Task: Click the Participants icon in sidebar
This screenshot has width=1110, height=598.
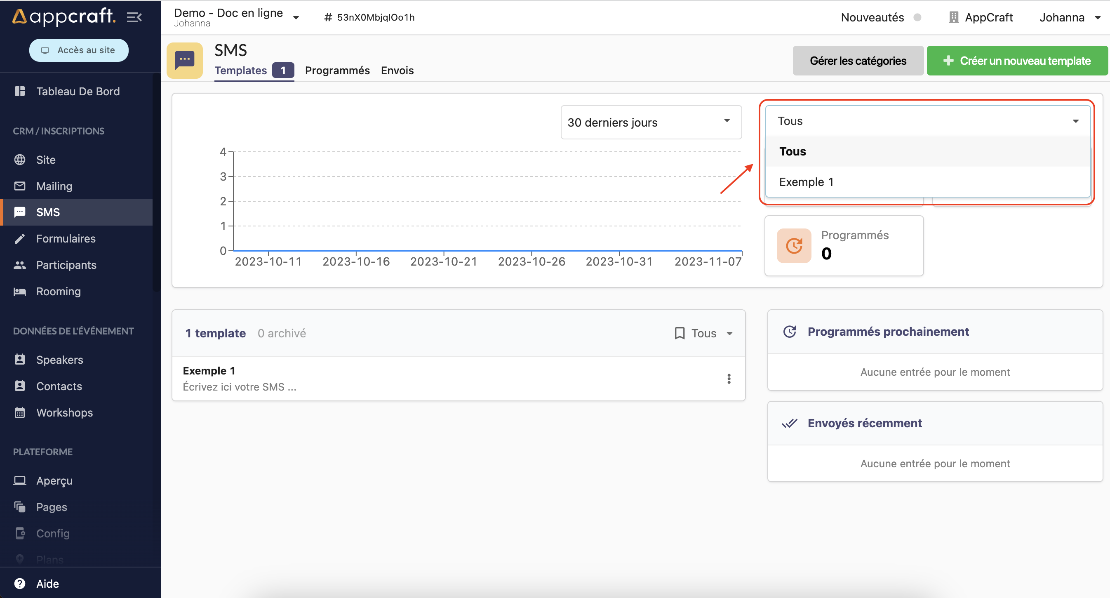Action: [x=20, y=265]
